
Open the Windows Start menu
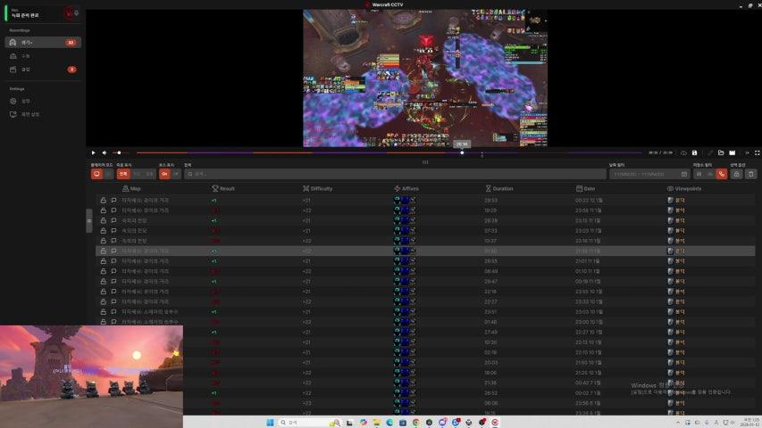(x=270, y=422)
